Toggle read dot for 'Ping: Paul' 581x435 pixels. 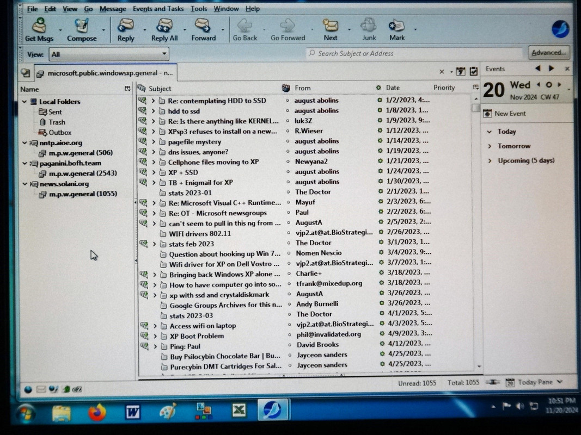[x=290, y=345]
